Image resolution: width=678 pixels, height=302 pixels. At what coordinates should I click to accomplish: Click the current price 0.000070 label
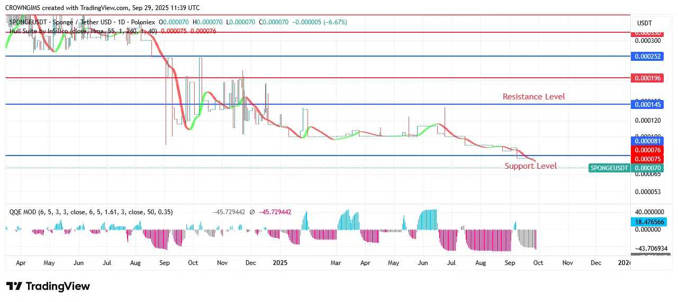[x=648, y=168]
